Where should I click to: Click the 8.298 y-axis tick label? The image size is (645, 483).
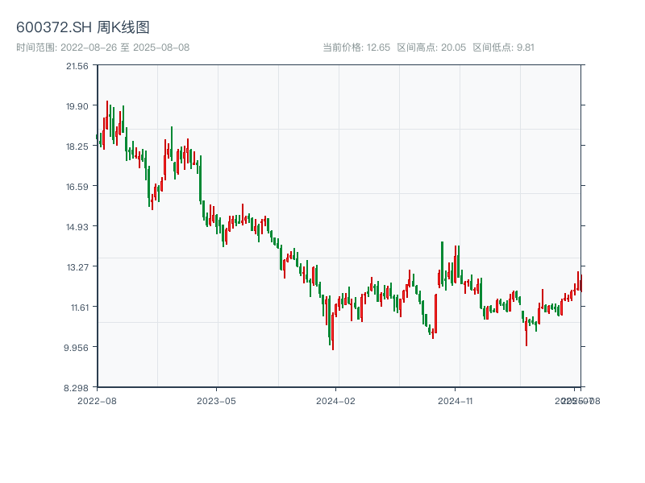pos(77,388)
